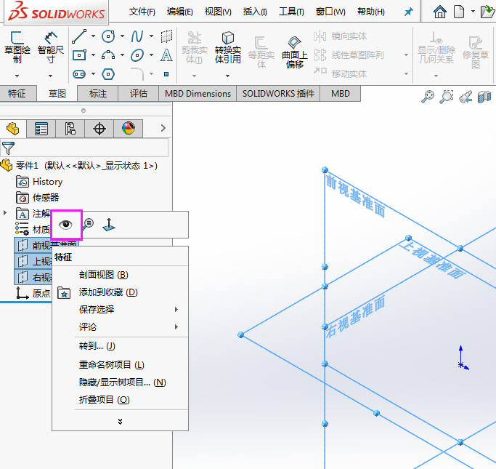
Task: Open the DimXpertManager tab
Action: click(x=99, y=129)
